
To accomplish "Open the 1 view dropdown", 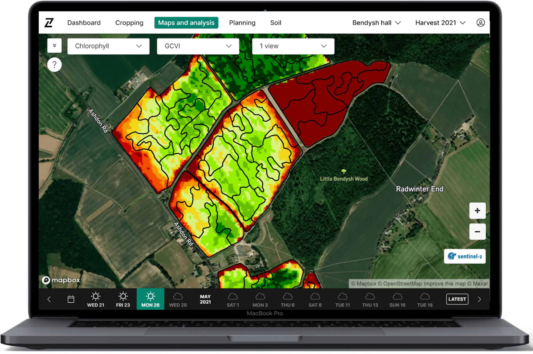I will (293, 46).
